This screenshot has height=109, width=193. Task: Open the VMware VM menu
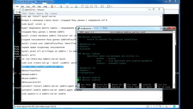click(33, 6)
